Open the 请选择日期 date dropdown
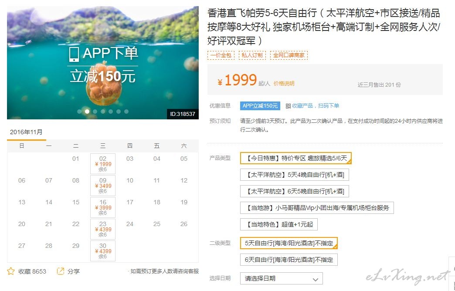 pos(281,278)
